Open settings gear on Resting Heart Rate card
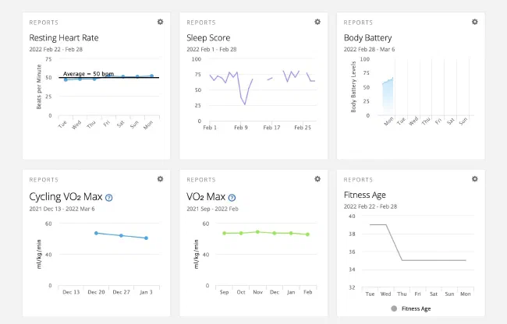Image resolution: width=507 pixels, height=324 pixels. click(160, 22)
